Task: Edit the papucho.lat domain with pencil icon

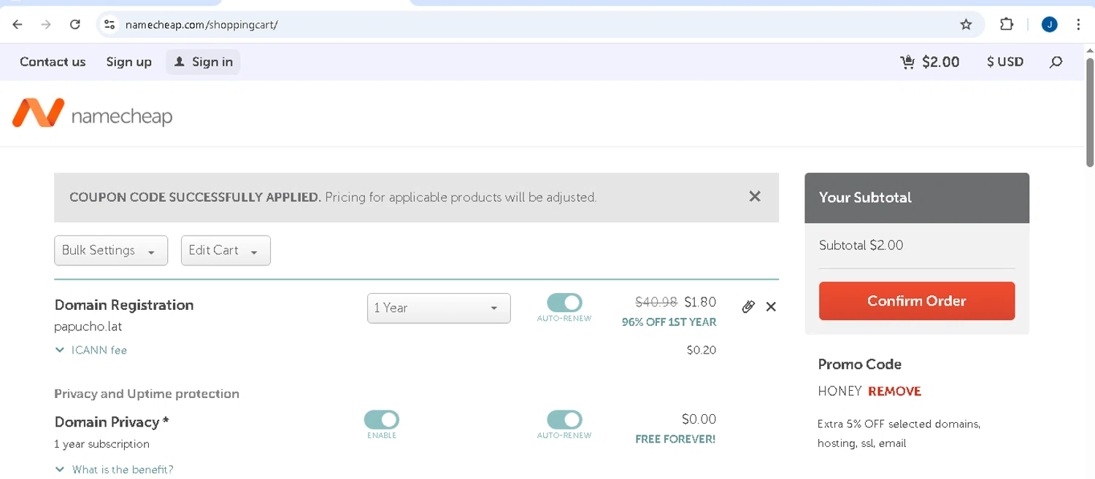Action: (748, 307)
